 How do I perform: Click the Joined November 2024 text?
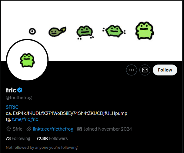108,129
